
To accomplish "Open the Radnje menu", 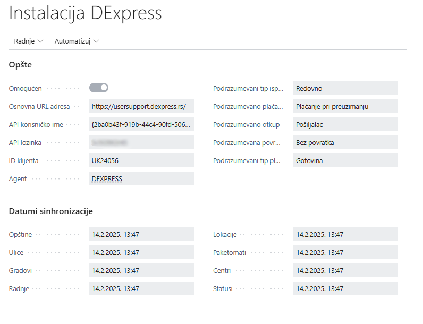I will [29, 41].
